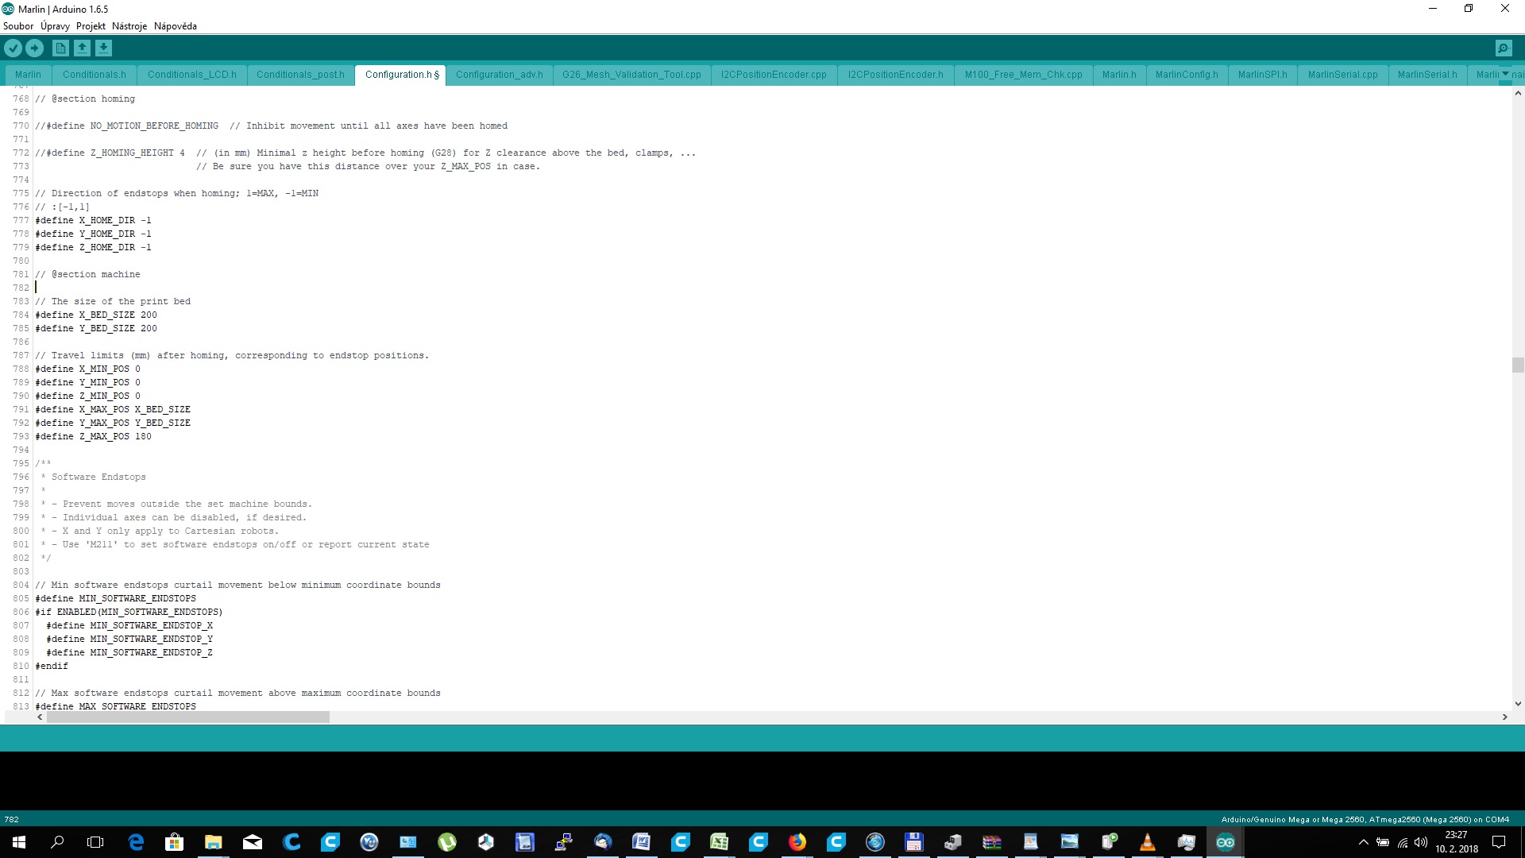Open the MarlinSerial.cpp tab
Viewport: 1525px width, 858px height.
tap(1342, 75)
